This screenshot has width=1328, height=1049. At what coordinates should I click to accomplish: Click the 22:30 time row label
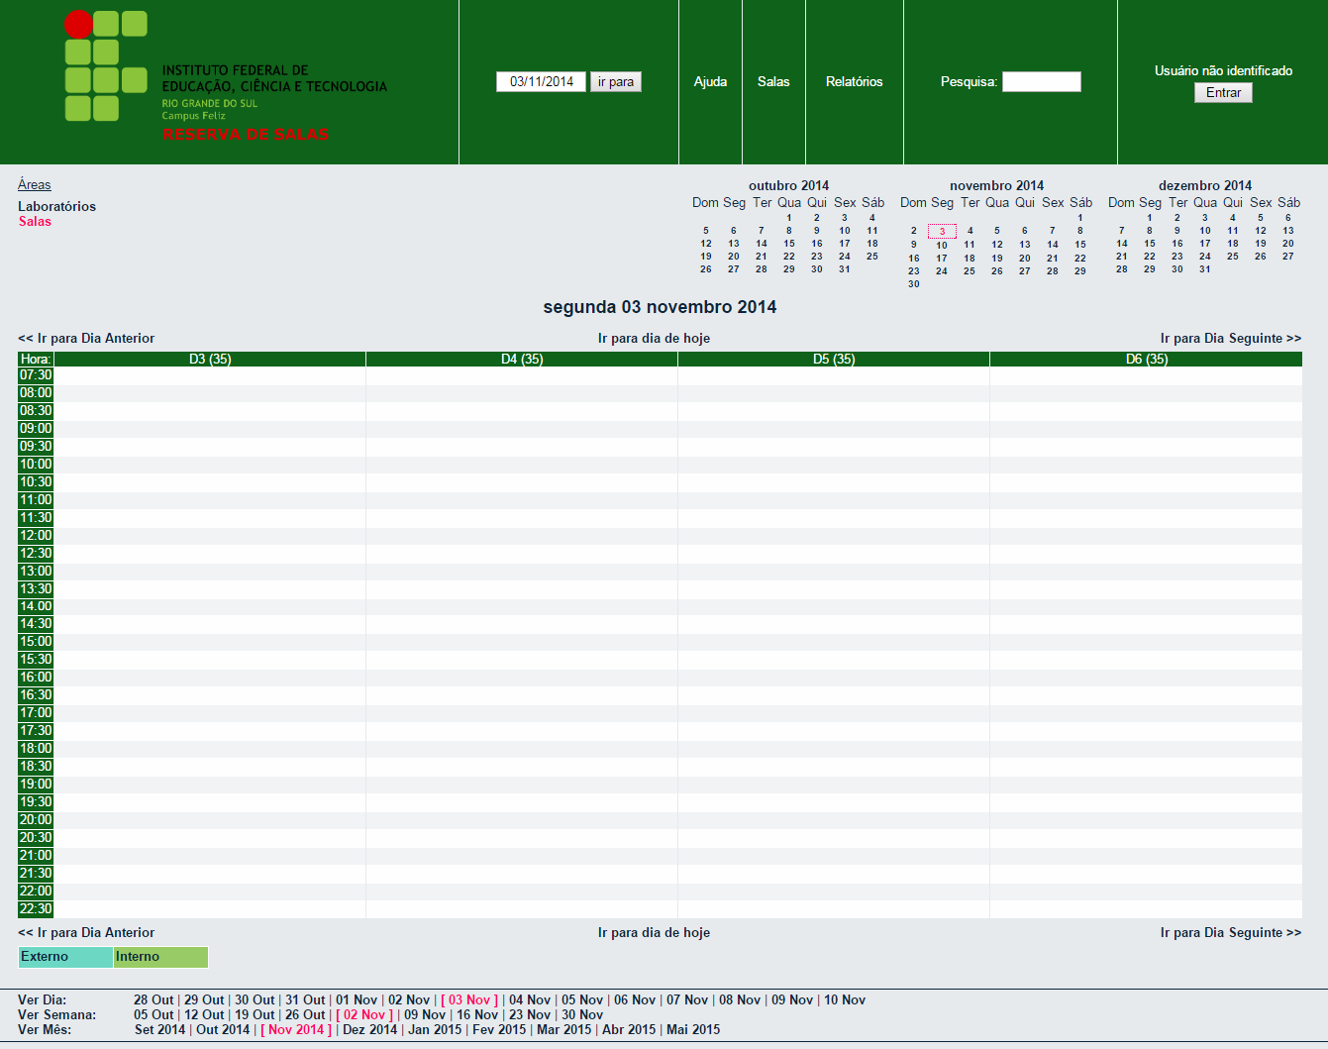coord(36,909)
